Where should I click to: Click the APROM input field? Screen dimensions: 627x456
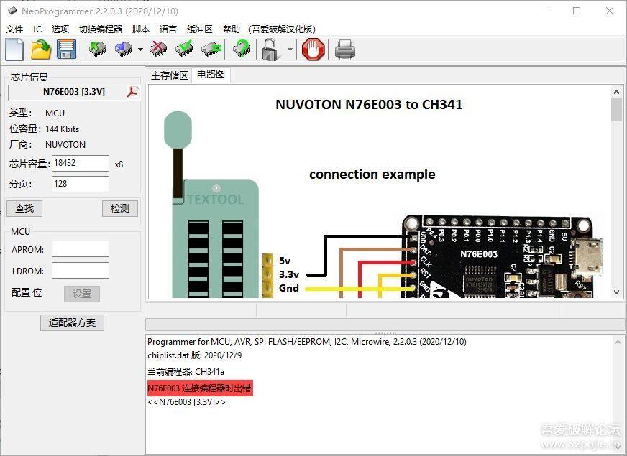coord(81,249)
